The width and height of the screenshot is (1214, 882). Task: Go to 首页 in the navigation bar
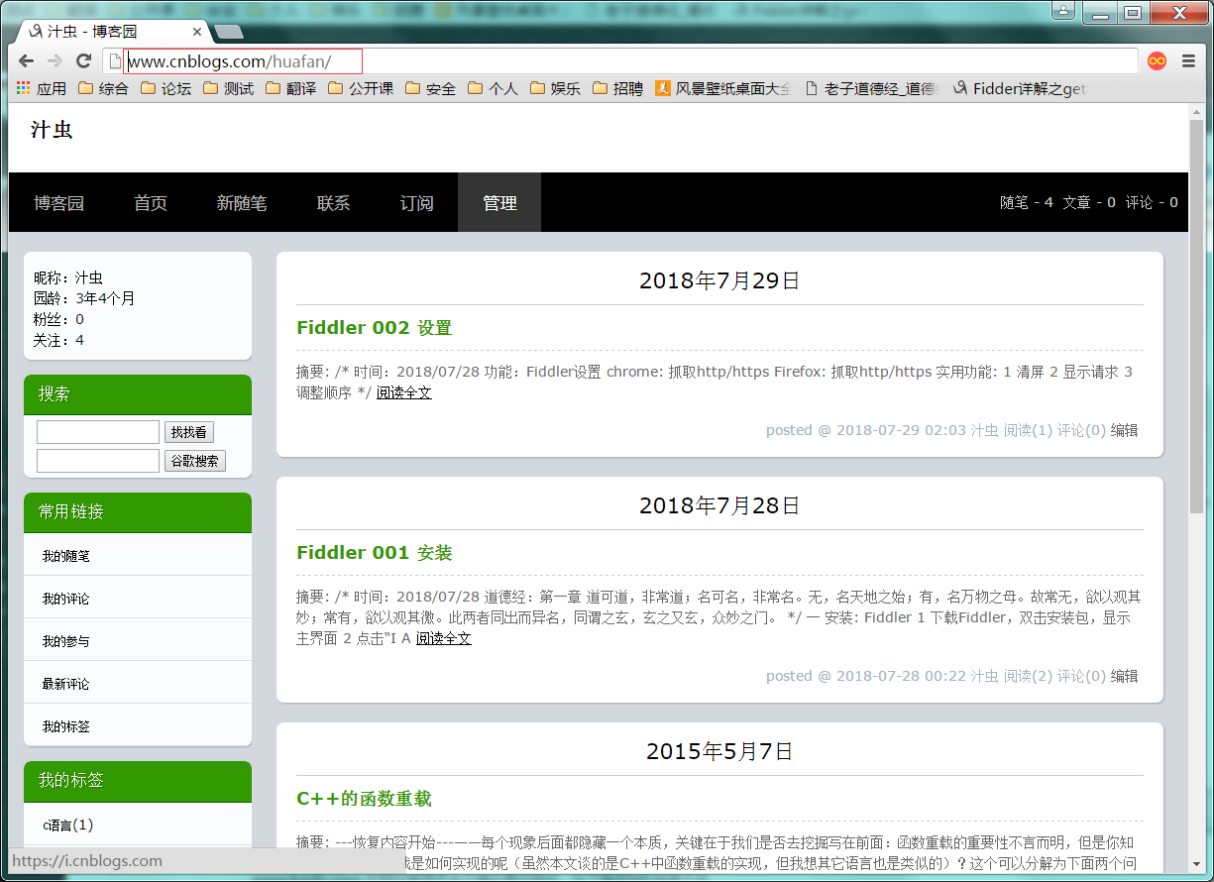151,203
